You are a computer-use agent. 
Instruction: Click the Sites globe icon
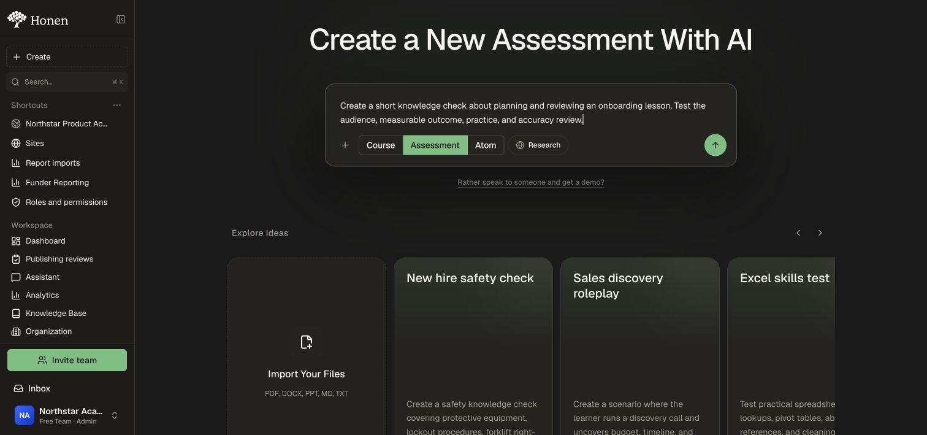click(x=16, y=144)
